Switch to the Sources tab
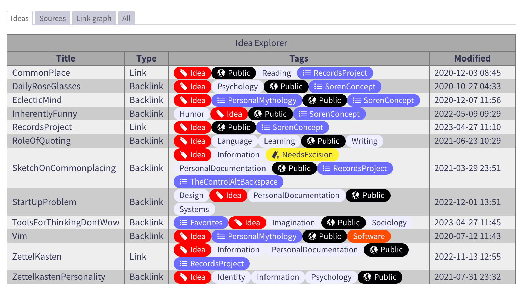Screen dimensions: 529x292 tap(52, 18)
